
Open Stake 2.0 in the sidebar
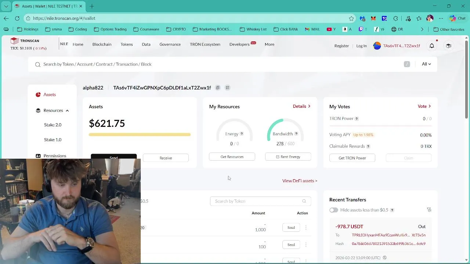tap(53, 125)
